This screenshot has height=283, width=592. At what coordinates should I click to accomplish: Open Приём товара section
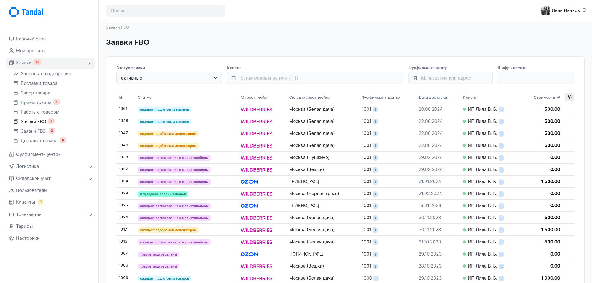(x=36, y=102)
